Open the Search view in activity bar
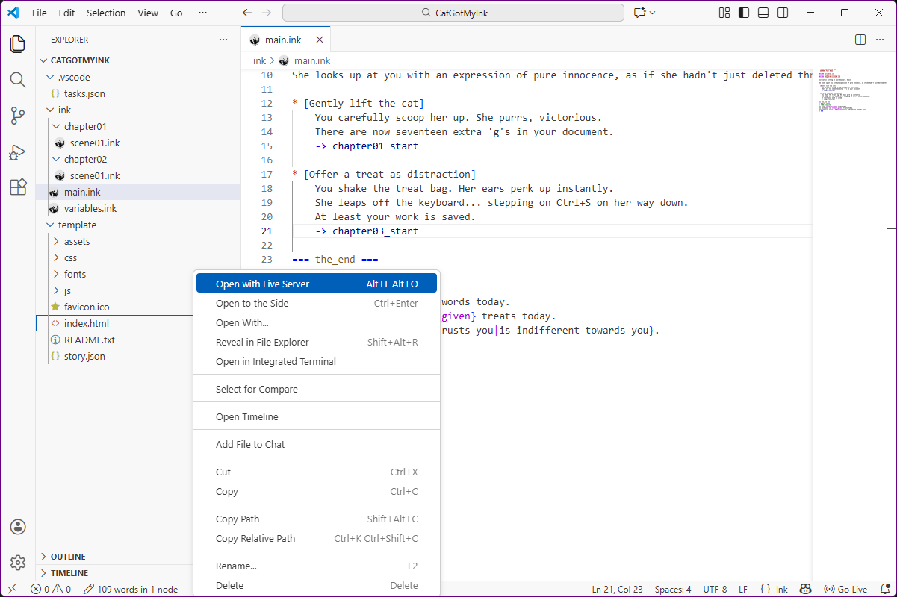Screen dimensions: 897x597 [17, 79]
